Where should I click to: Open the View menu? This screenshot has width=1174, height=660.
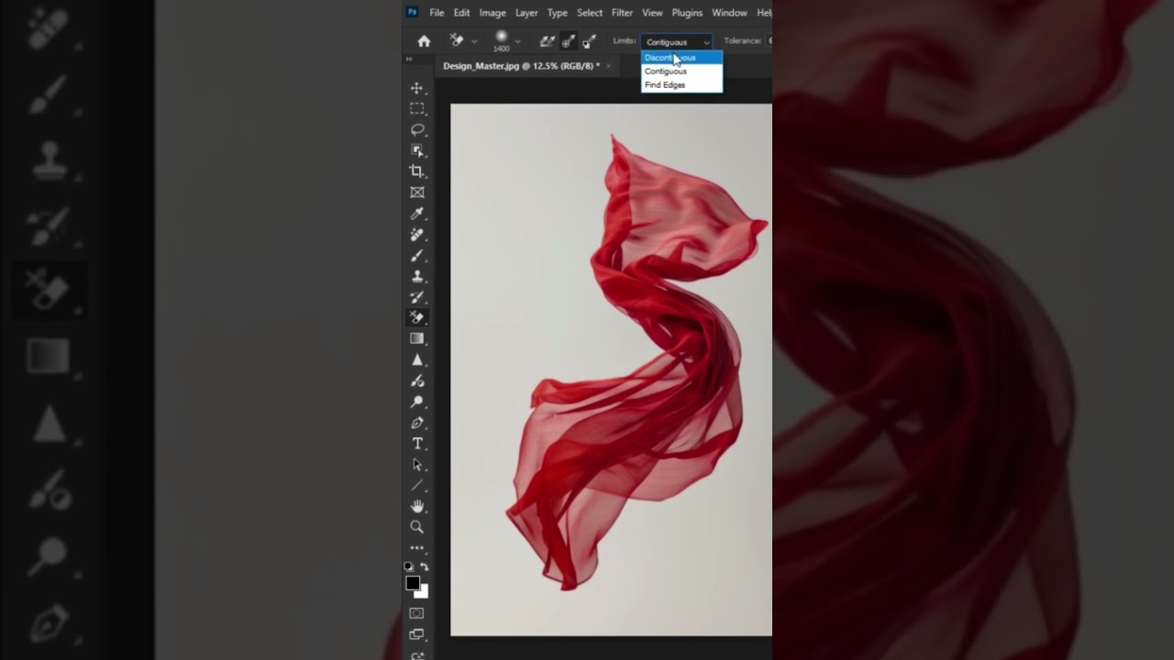click(652, 13)
